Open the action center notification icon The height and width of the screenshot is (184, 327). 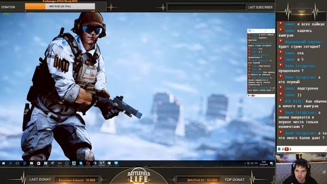tap(271, 164)
